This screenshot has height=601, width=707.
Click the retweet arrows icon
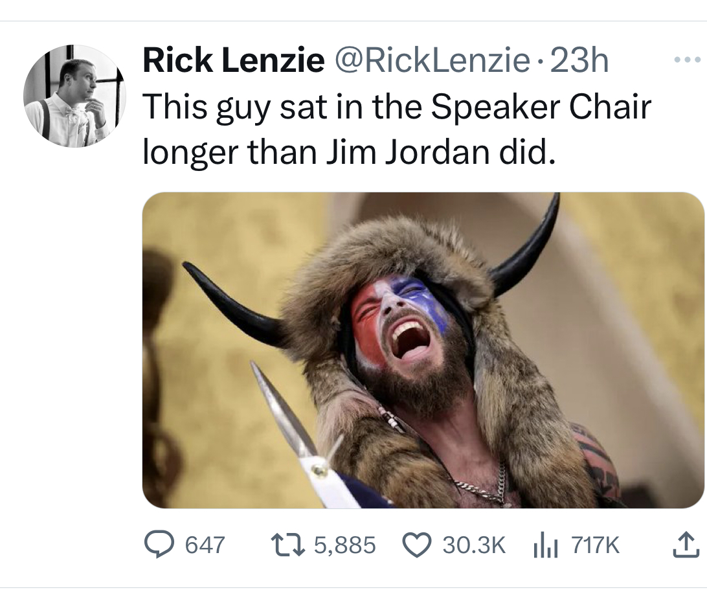click(x=288, y=545)
